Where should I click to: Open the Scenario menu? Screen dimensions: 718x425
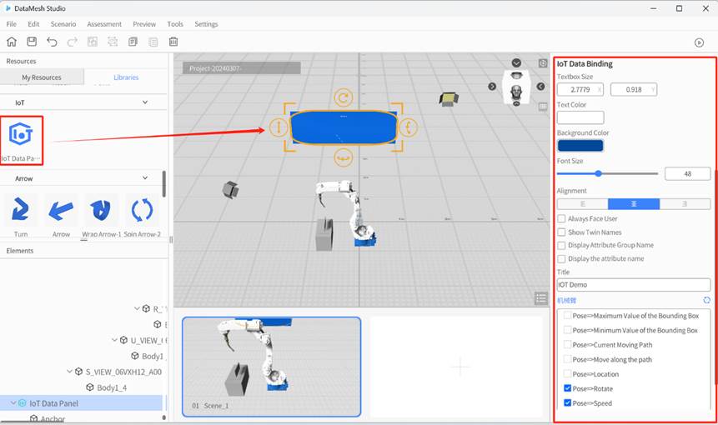(x=63, y=24)
